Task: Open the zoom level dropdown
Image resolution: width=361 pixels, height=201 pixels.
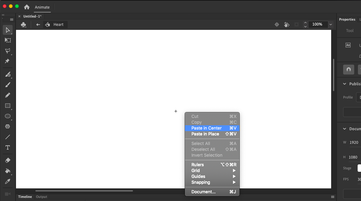Action: tap(331, 25)
